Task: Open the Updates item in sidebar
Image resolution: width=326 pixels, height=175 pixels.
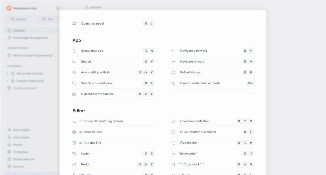Action: coord(19,30)
